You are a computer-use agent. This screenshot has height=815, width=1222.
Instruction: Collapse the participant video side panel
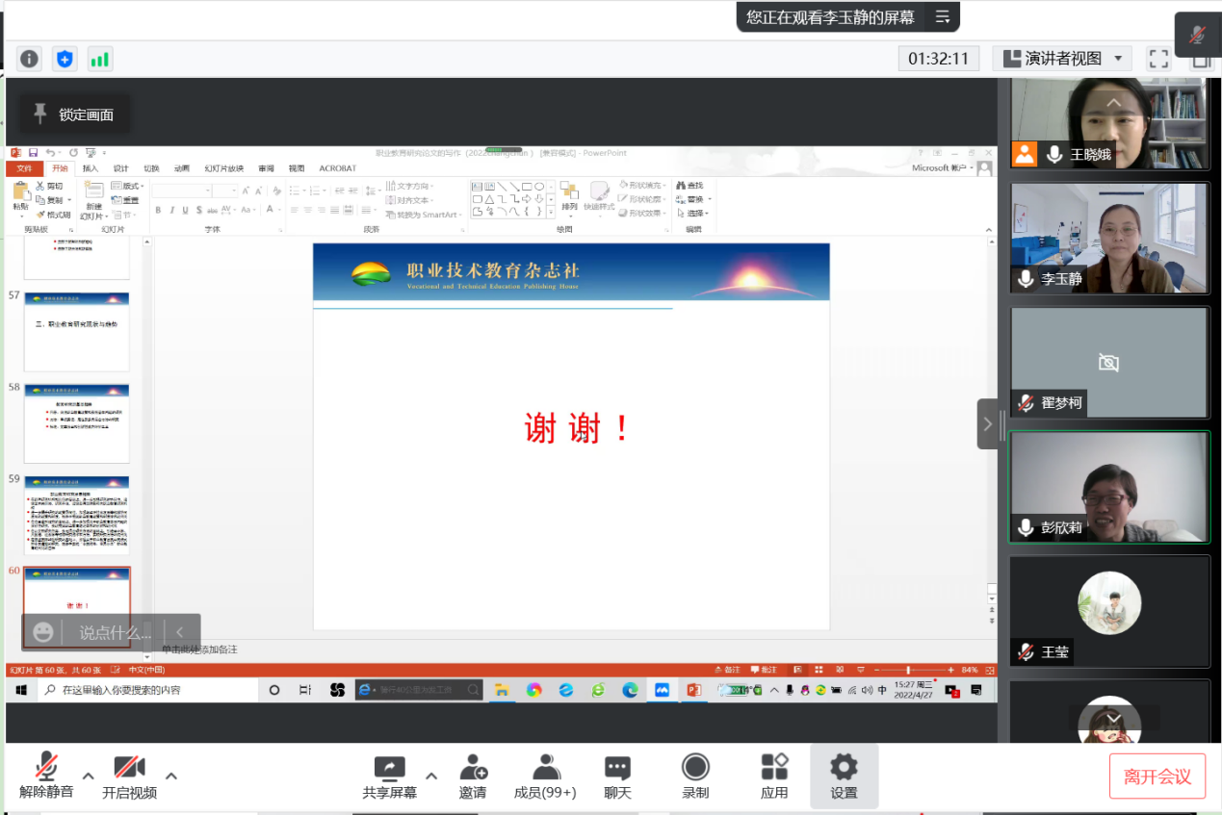tap(987, 424)
